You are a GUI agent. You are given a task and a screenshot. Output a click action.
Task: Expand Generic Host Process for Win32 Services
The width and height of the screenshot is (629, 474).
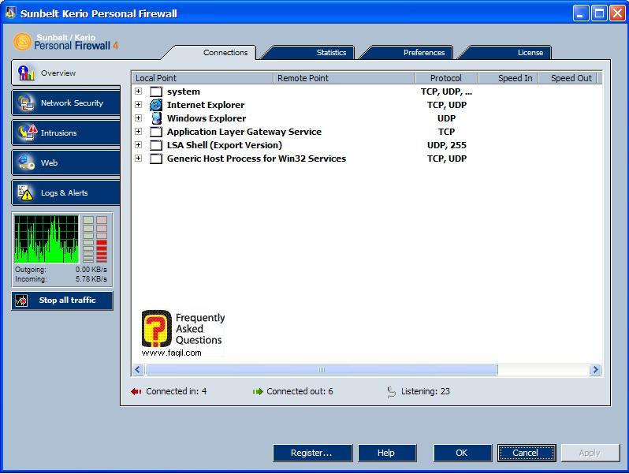point(139,159)
